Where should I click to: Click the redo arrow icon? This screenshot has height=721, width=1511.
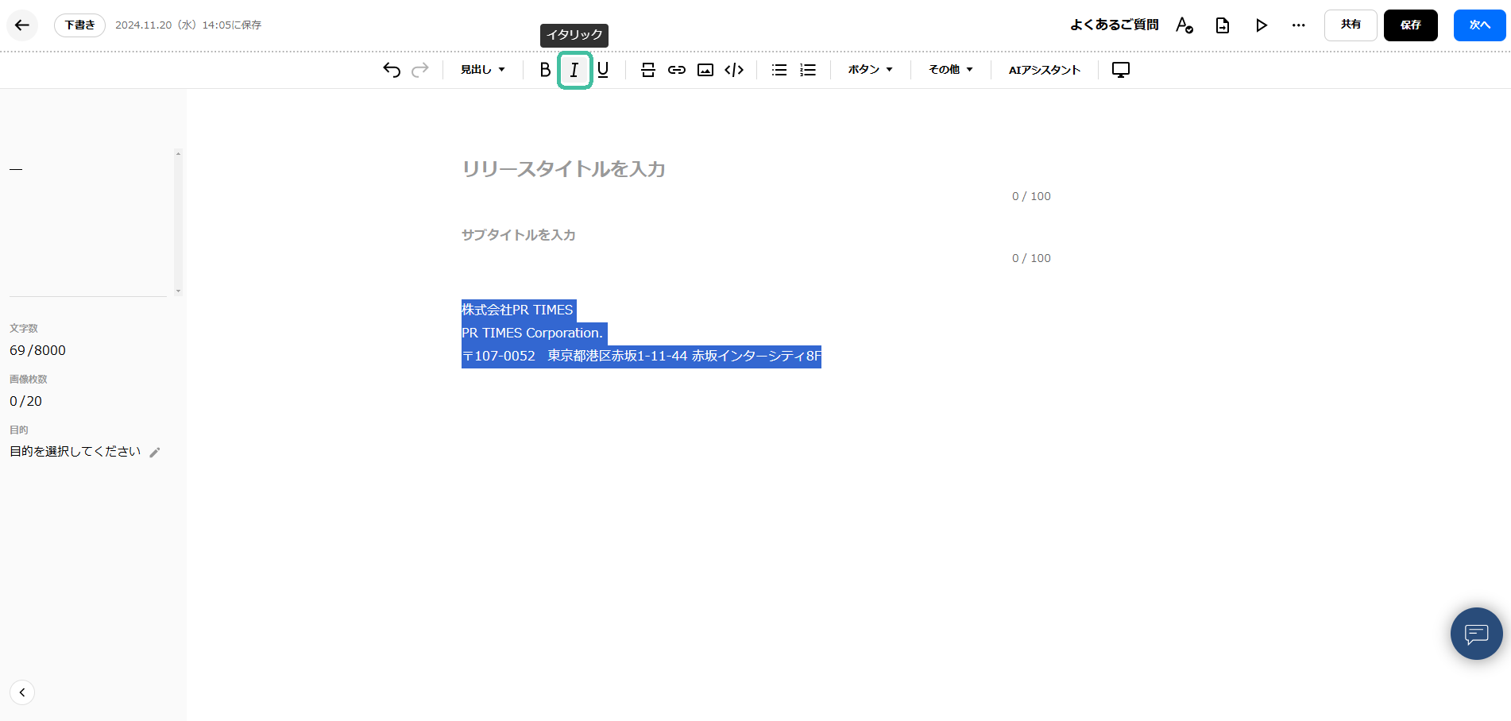pos(420,70)
